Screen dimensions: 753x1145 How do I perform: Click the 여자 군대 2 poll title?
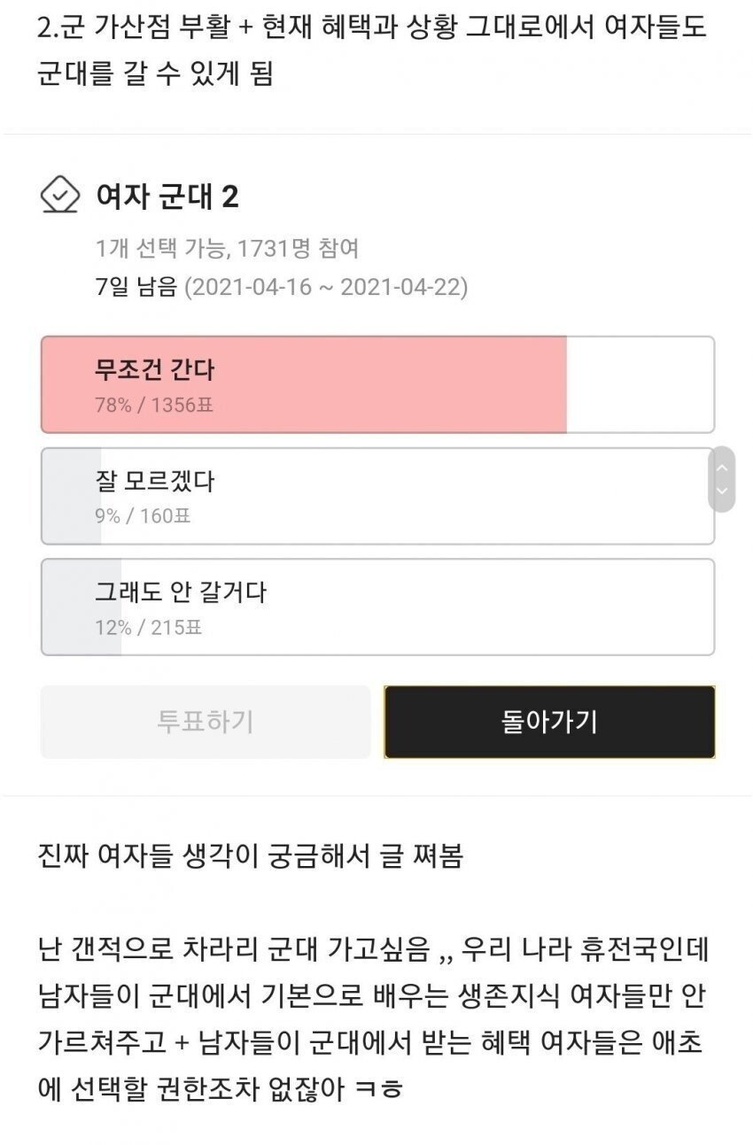167,196
